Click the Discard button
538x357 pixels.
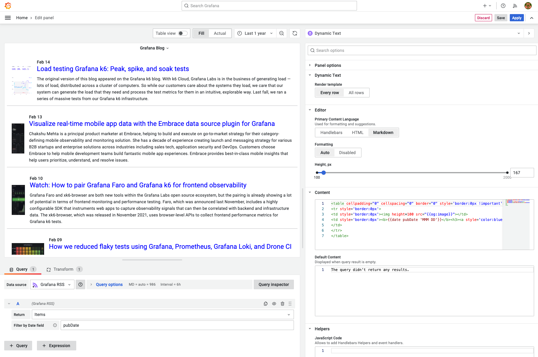coord(483,18)
